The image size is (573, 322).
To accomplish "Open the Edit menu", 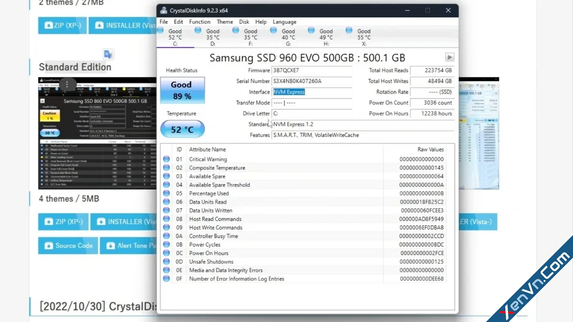I will tap(179, 22).
